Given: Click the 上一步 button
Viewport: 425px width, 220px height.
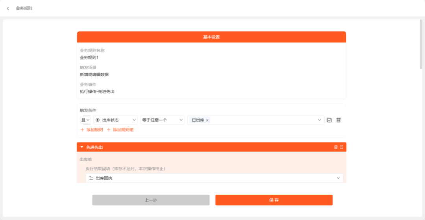Looking at the screenshot, I should pos(151,200).
